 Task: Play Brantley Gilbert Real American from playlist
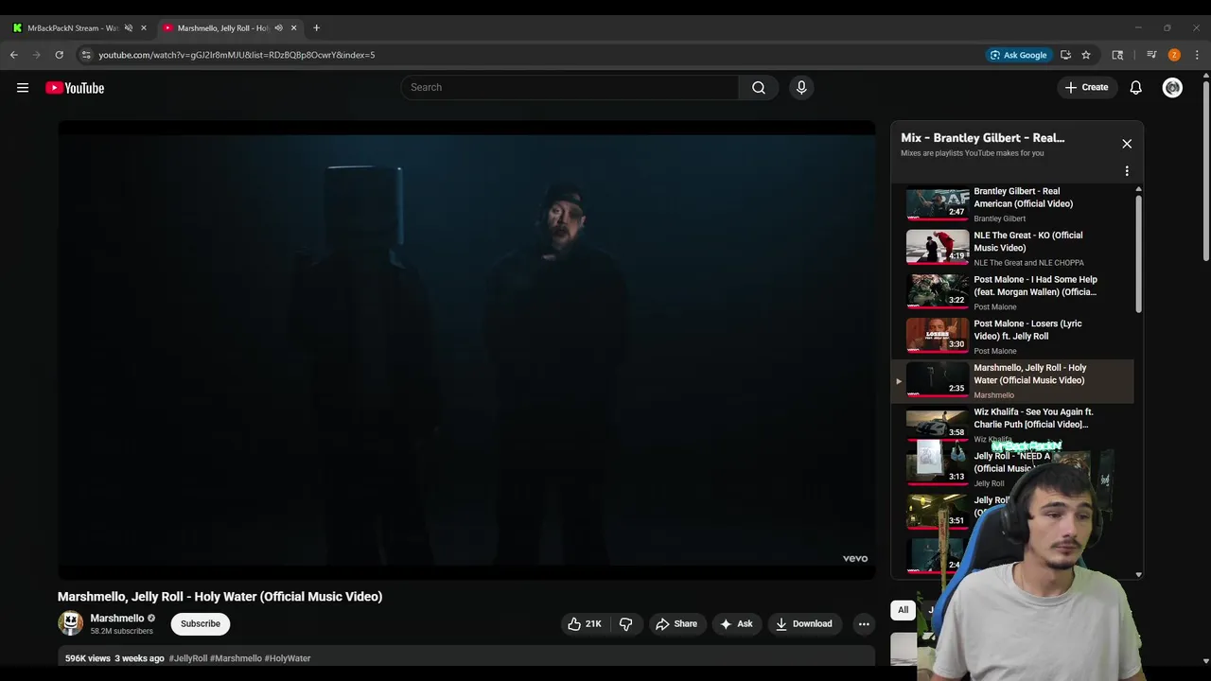pos(1012,203)
